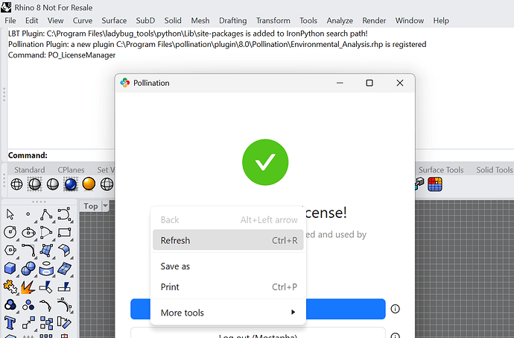Screen dimensions: 514x338
Task: Open the Surface menu
Action: (114, 21)
